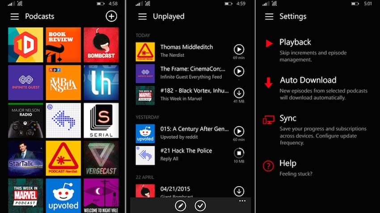
Task: Tap the 'TODAY' section header
Action: pos(143,35)
